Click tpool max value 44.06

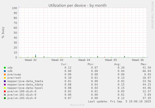pos(147,88)
